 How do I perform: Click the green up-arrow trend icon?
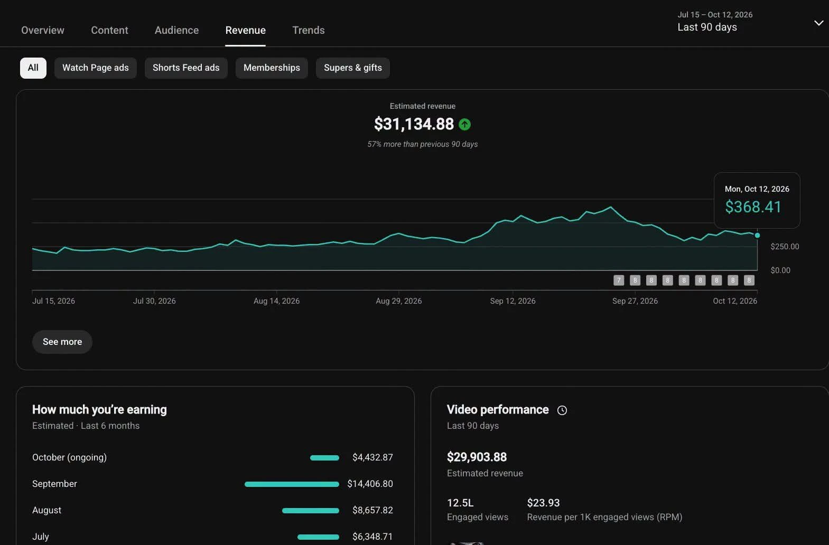(x=464, y=124)
